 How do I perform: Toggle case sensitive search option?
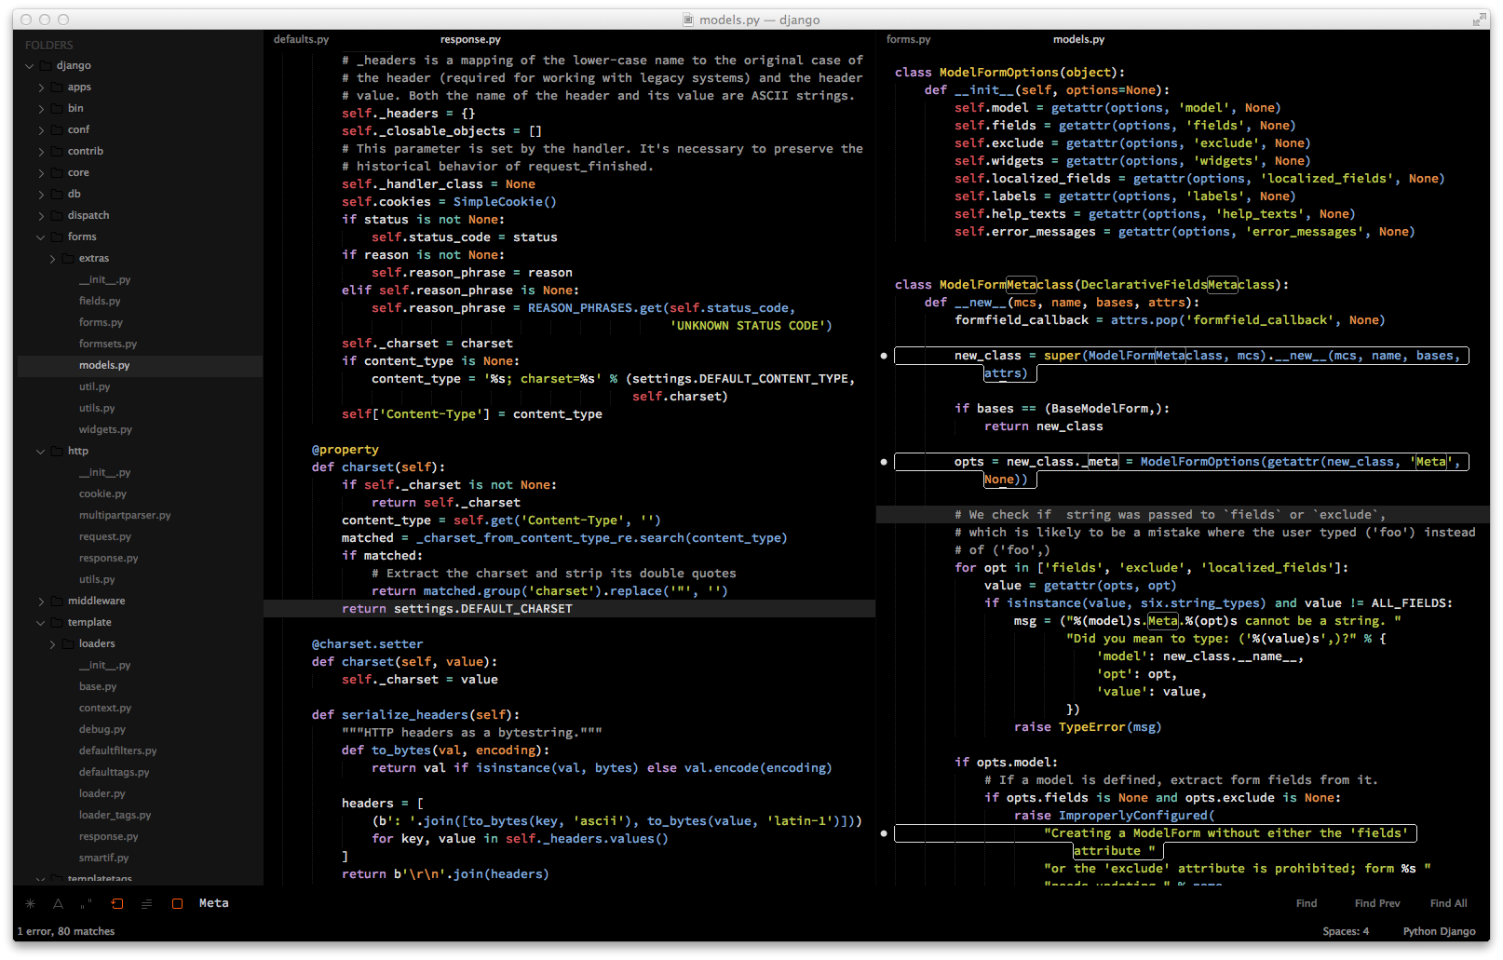click(58, 903)
